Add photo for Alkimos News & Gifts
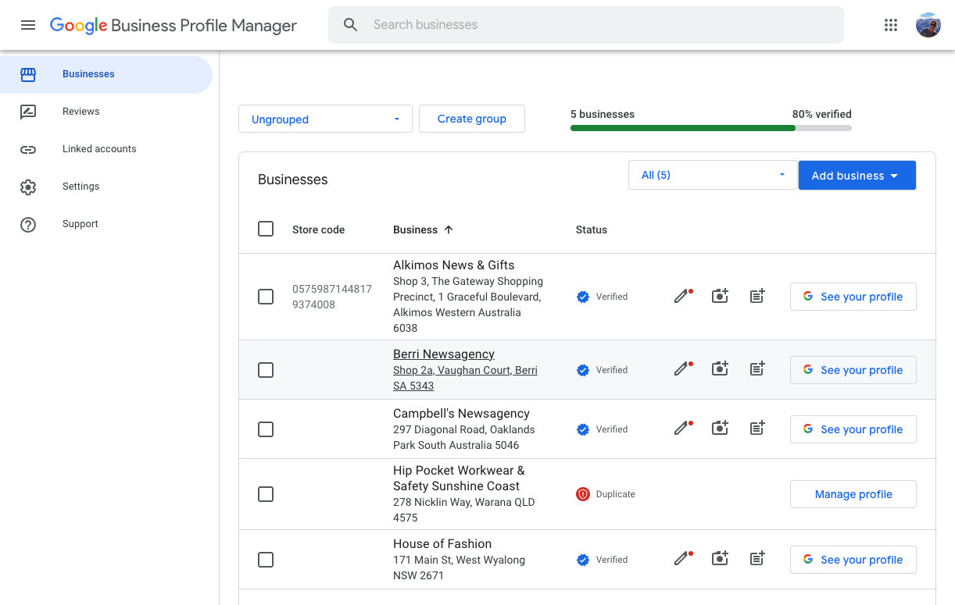The image size is (955, 605). click(720, 297)
